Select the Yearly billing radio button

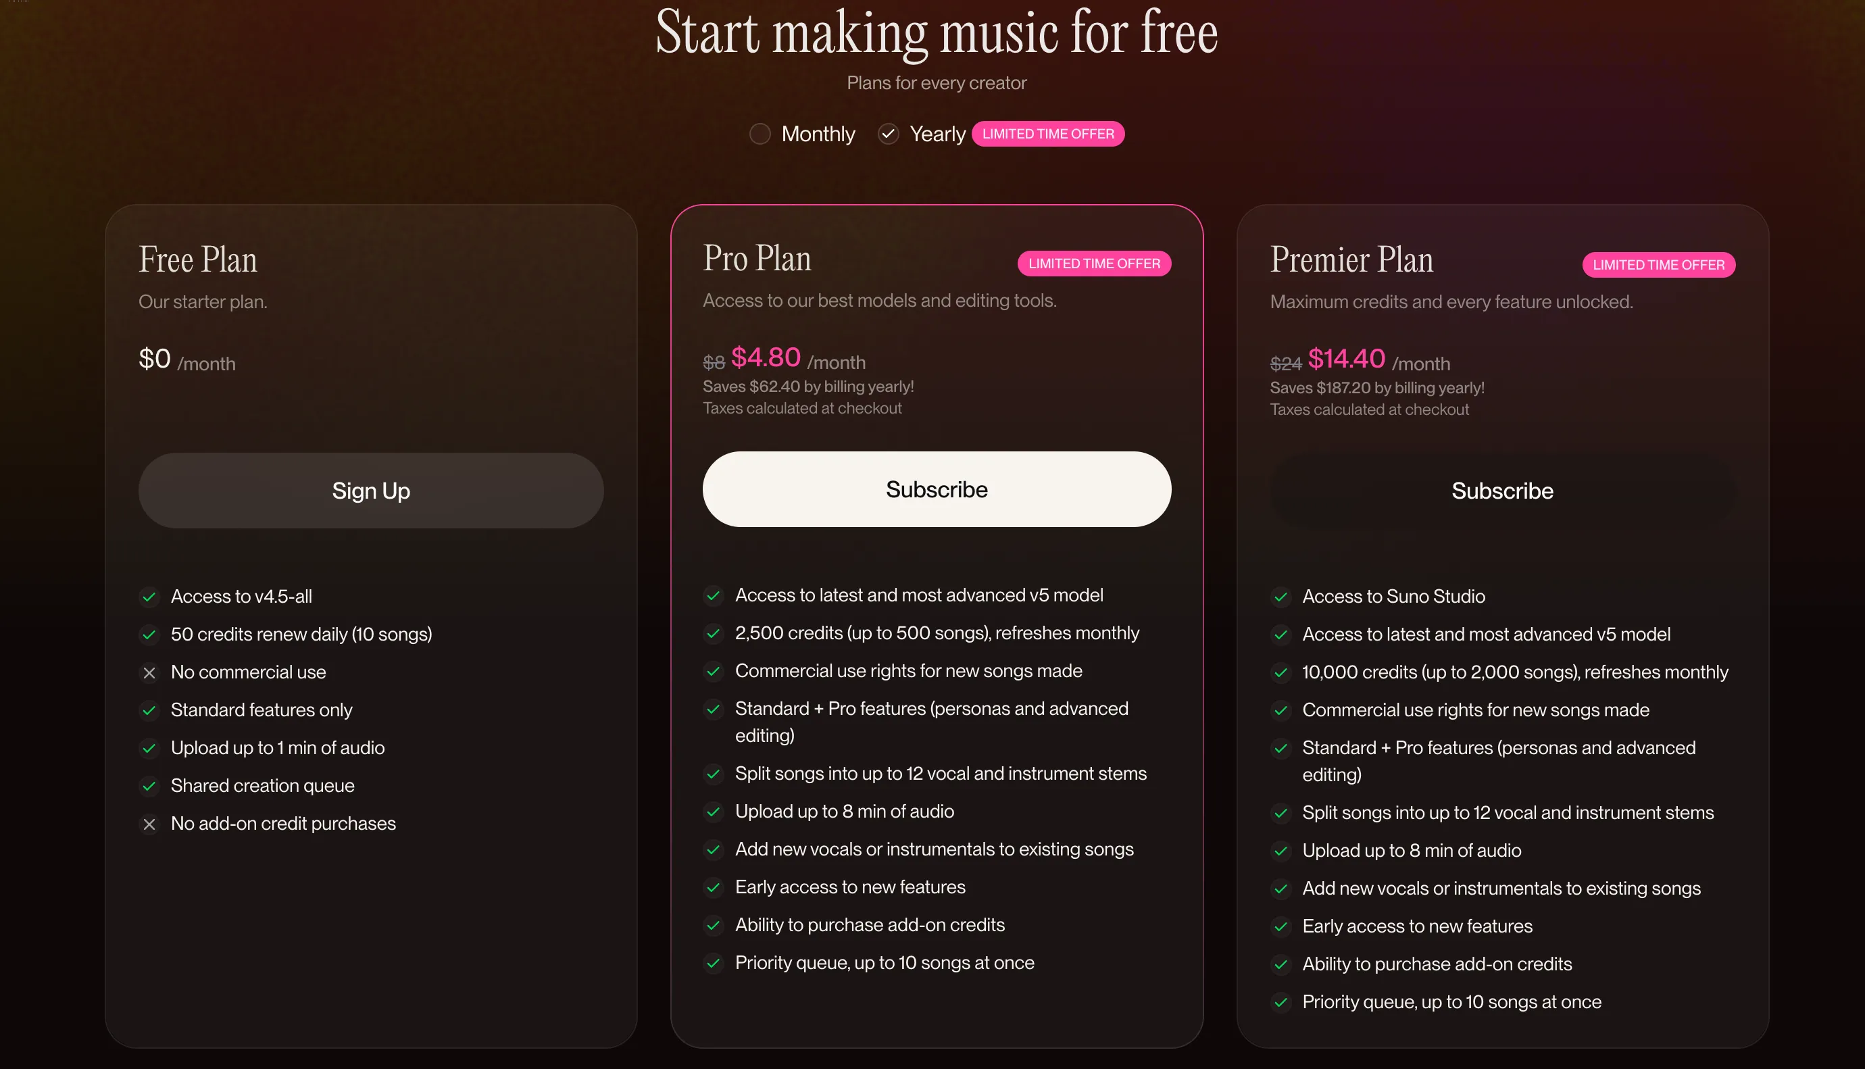888,134
